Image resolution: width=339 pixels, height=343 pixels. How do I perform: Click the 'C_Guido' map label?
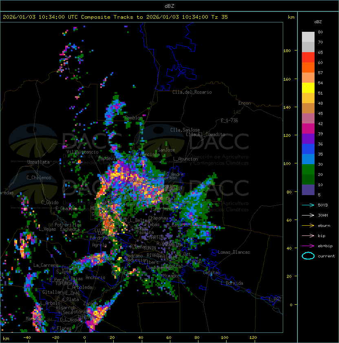pos(50,202)
